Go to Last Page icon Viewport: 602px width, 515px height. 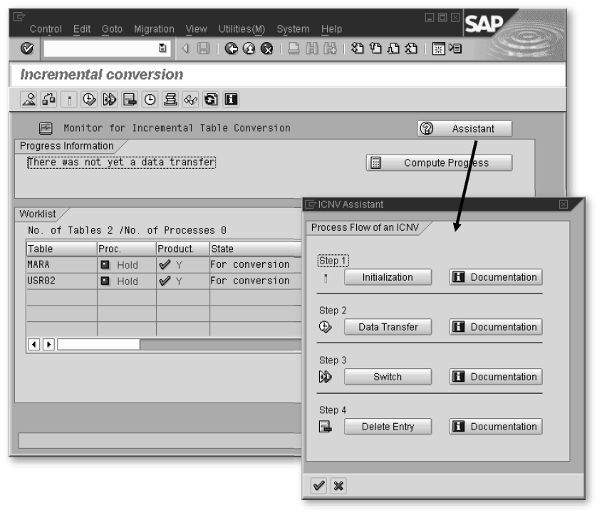pyautogui.click(x=411, y=48)
